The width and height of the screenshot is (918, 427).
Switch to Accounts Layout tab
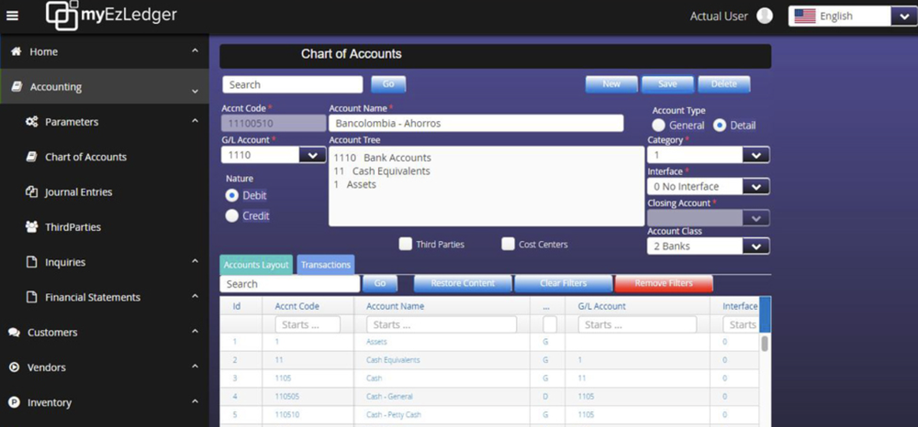[256, 265]
